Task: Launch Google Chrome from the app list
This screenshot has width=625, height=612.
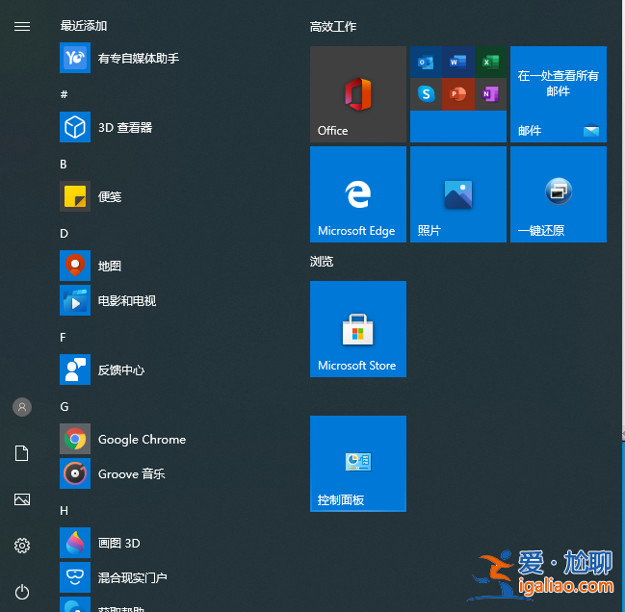Action: tap(123, 439)
